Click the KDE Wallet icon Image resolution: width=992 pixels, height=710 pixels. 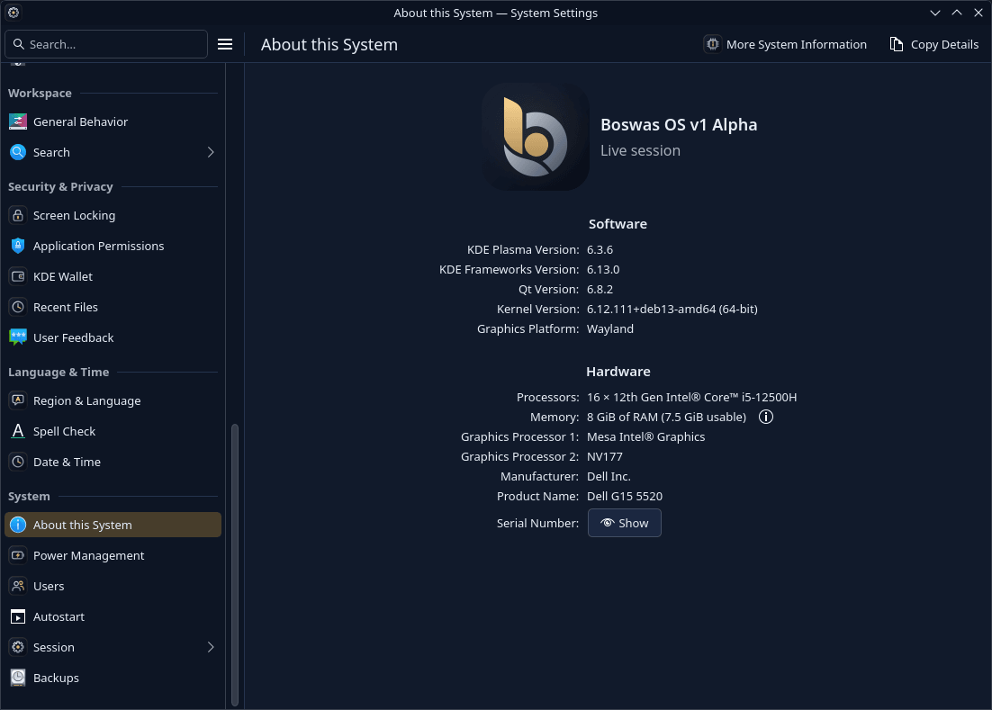click(x=18, y=276)
